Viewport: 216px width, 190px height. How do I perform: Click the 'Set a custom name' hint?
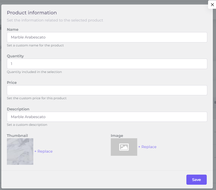[35, 45]
